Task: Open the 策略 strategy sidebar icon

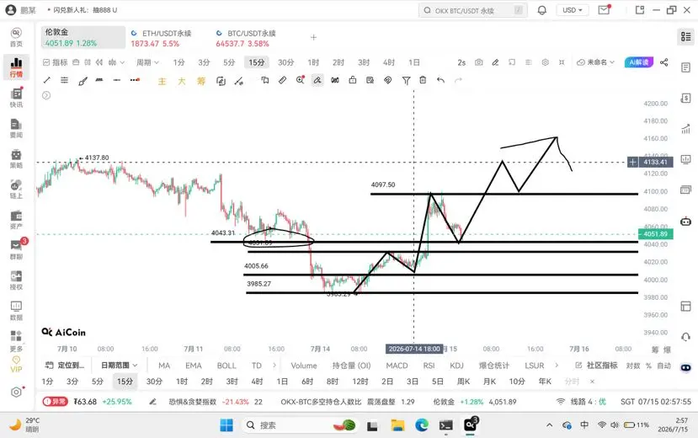Action: [17, 158]
